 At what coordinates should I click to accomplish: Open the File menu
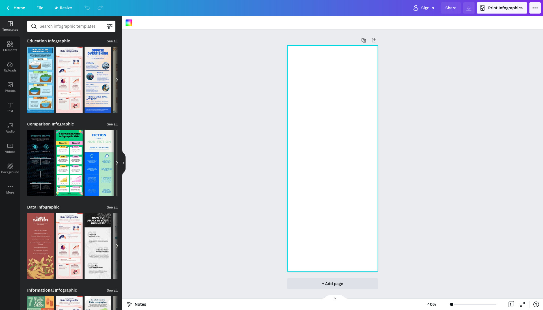40,8
